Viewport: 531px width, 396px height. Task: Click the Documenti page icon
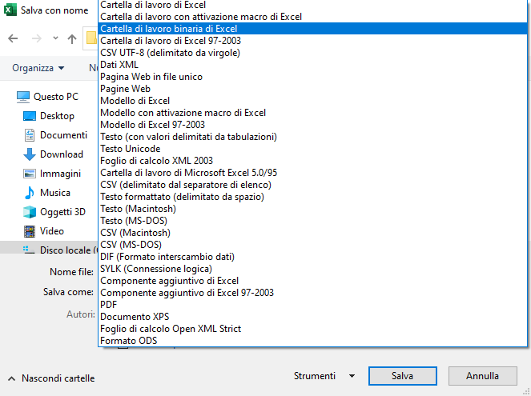(30, 135)
